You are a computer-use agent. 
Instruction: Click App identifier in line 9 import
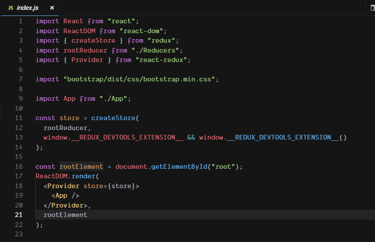pyautogui.click(x=69, y=99)
